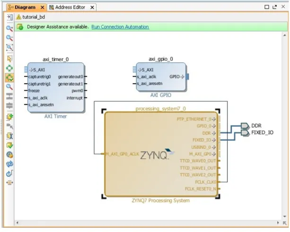Select the external FIXED_IO port symbol
Viewport: 290px width, 232px height.
[x=245, y=133]
